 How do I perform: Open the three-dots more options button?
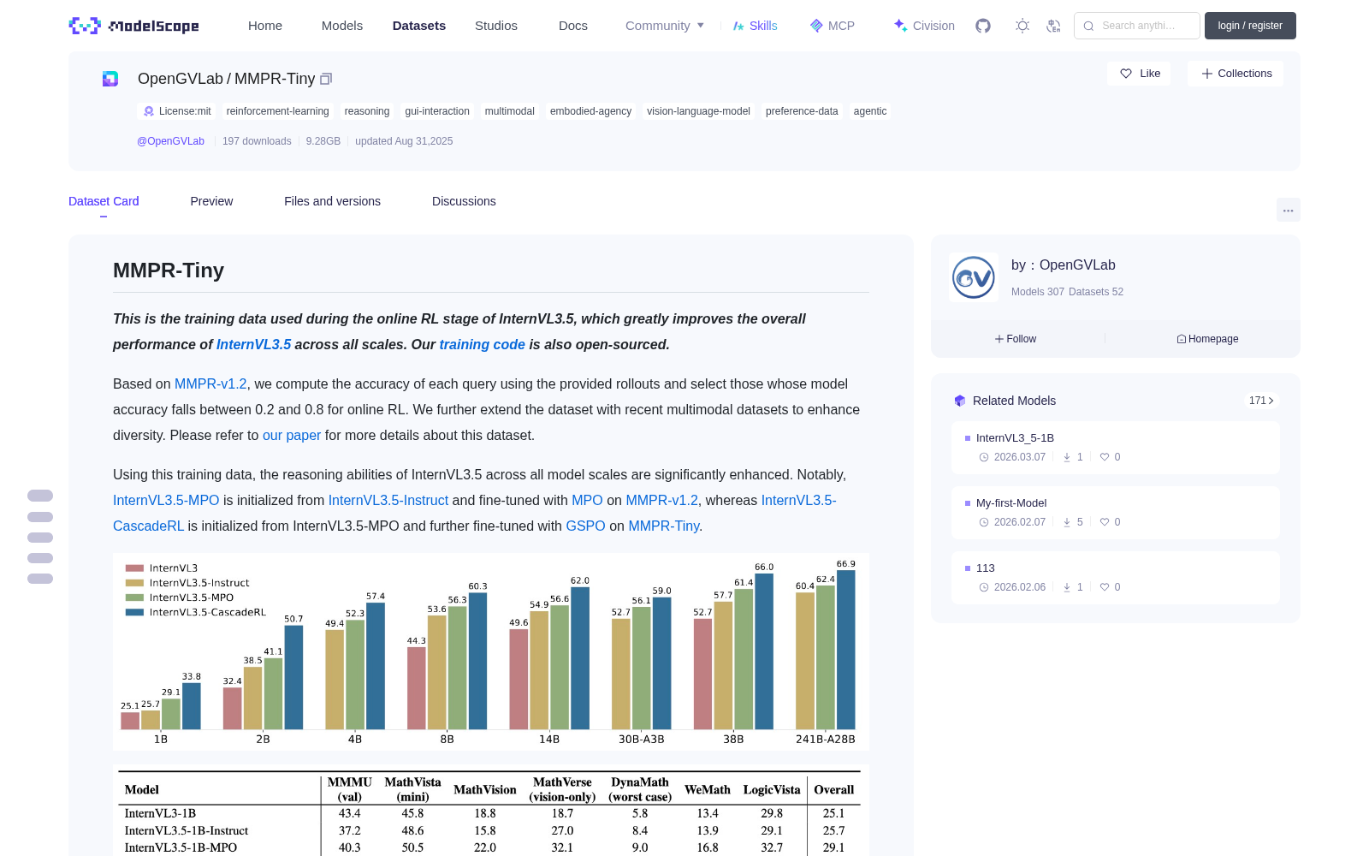pyautogui.click(x=1289, y=210)
